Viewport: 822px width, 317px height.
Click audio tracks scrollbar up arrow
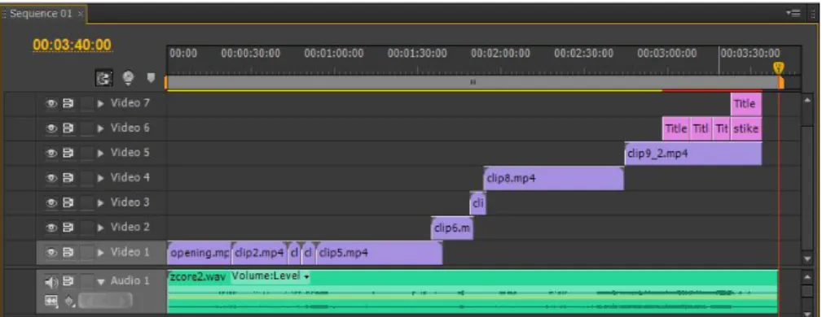[808, 276]
